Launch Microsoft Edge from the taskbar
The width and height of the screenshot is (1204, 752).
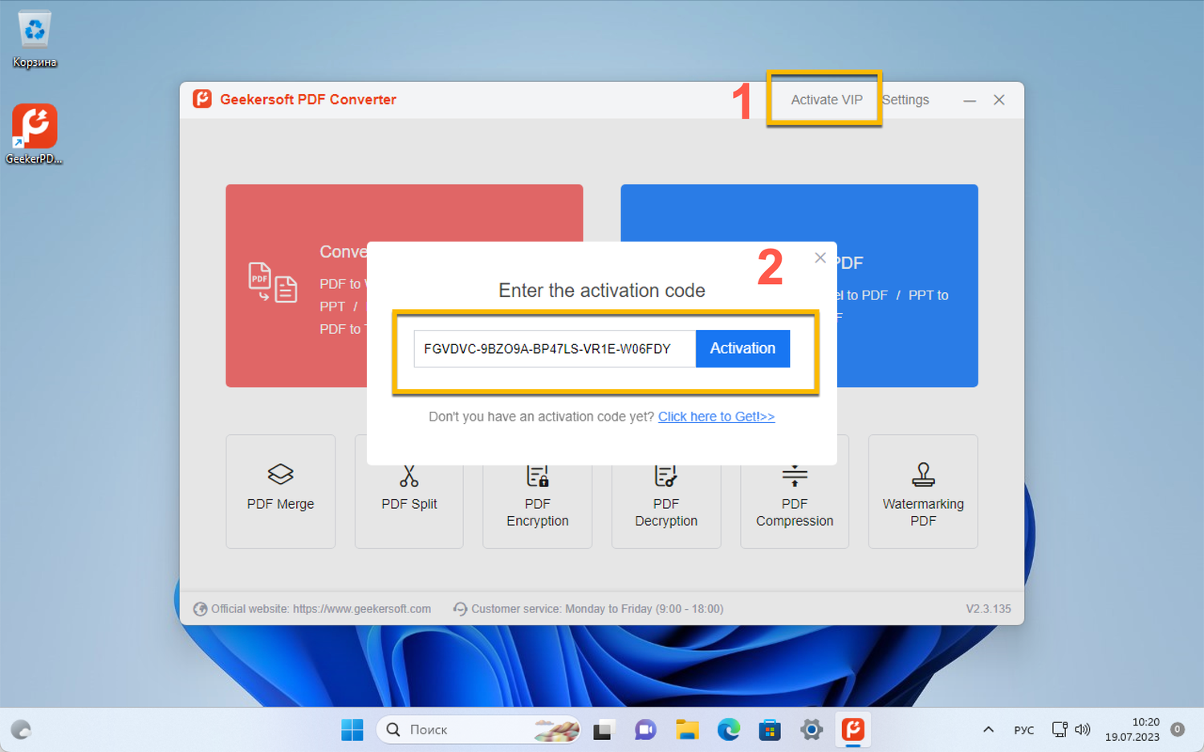click(729, 730)
